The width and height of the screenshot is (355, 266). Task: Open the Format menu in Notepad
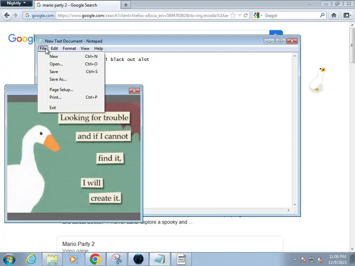(x=69, y=48)
